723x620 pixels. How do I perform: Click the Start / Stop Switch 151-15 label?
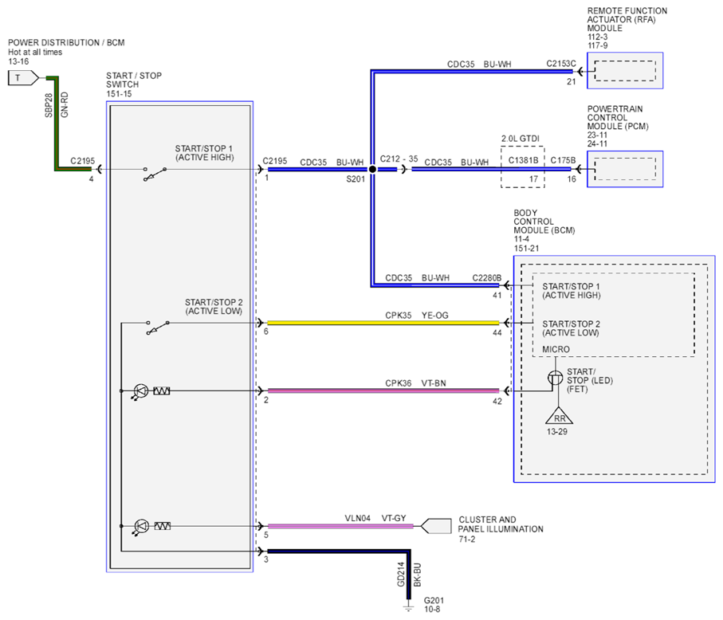click(x=134, y=84)
